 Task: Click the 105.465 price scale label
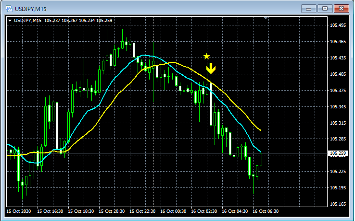click(x=338, y=42)
